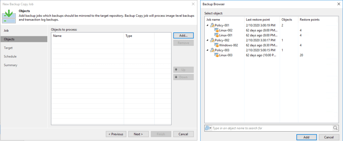Collapse the Policy-002 tree node
This screenshot has width=343, height=141.
pyautogui.click(x=208, y=40)
